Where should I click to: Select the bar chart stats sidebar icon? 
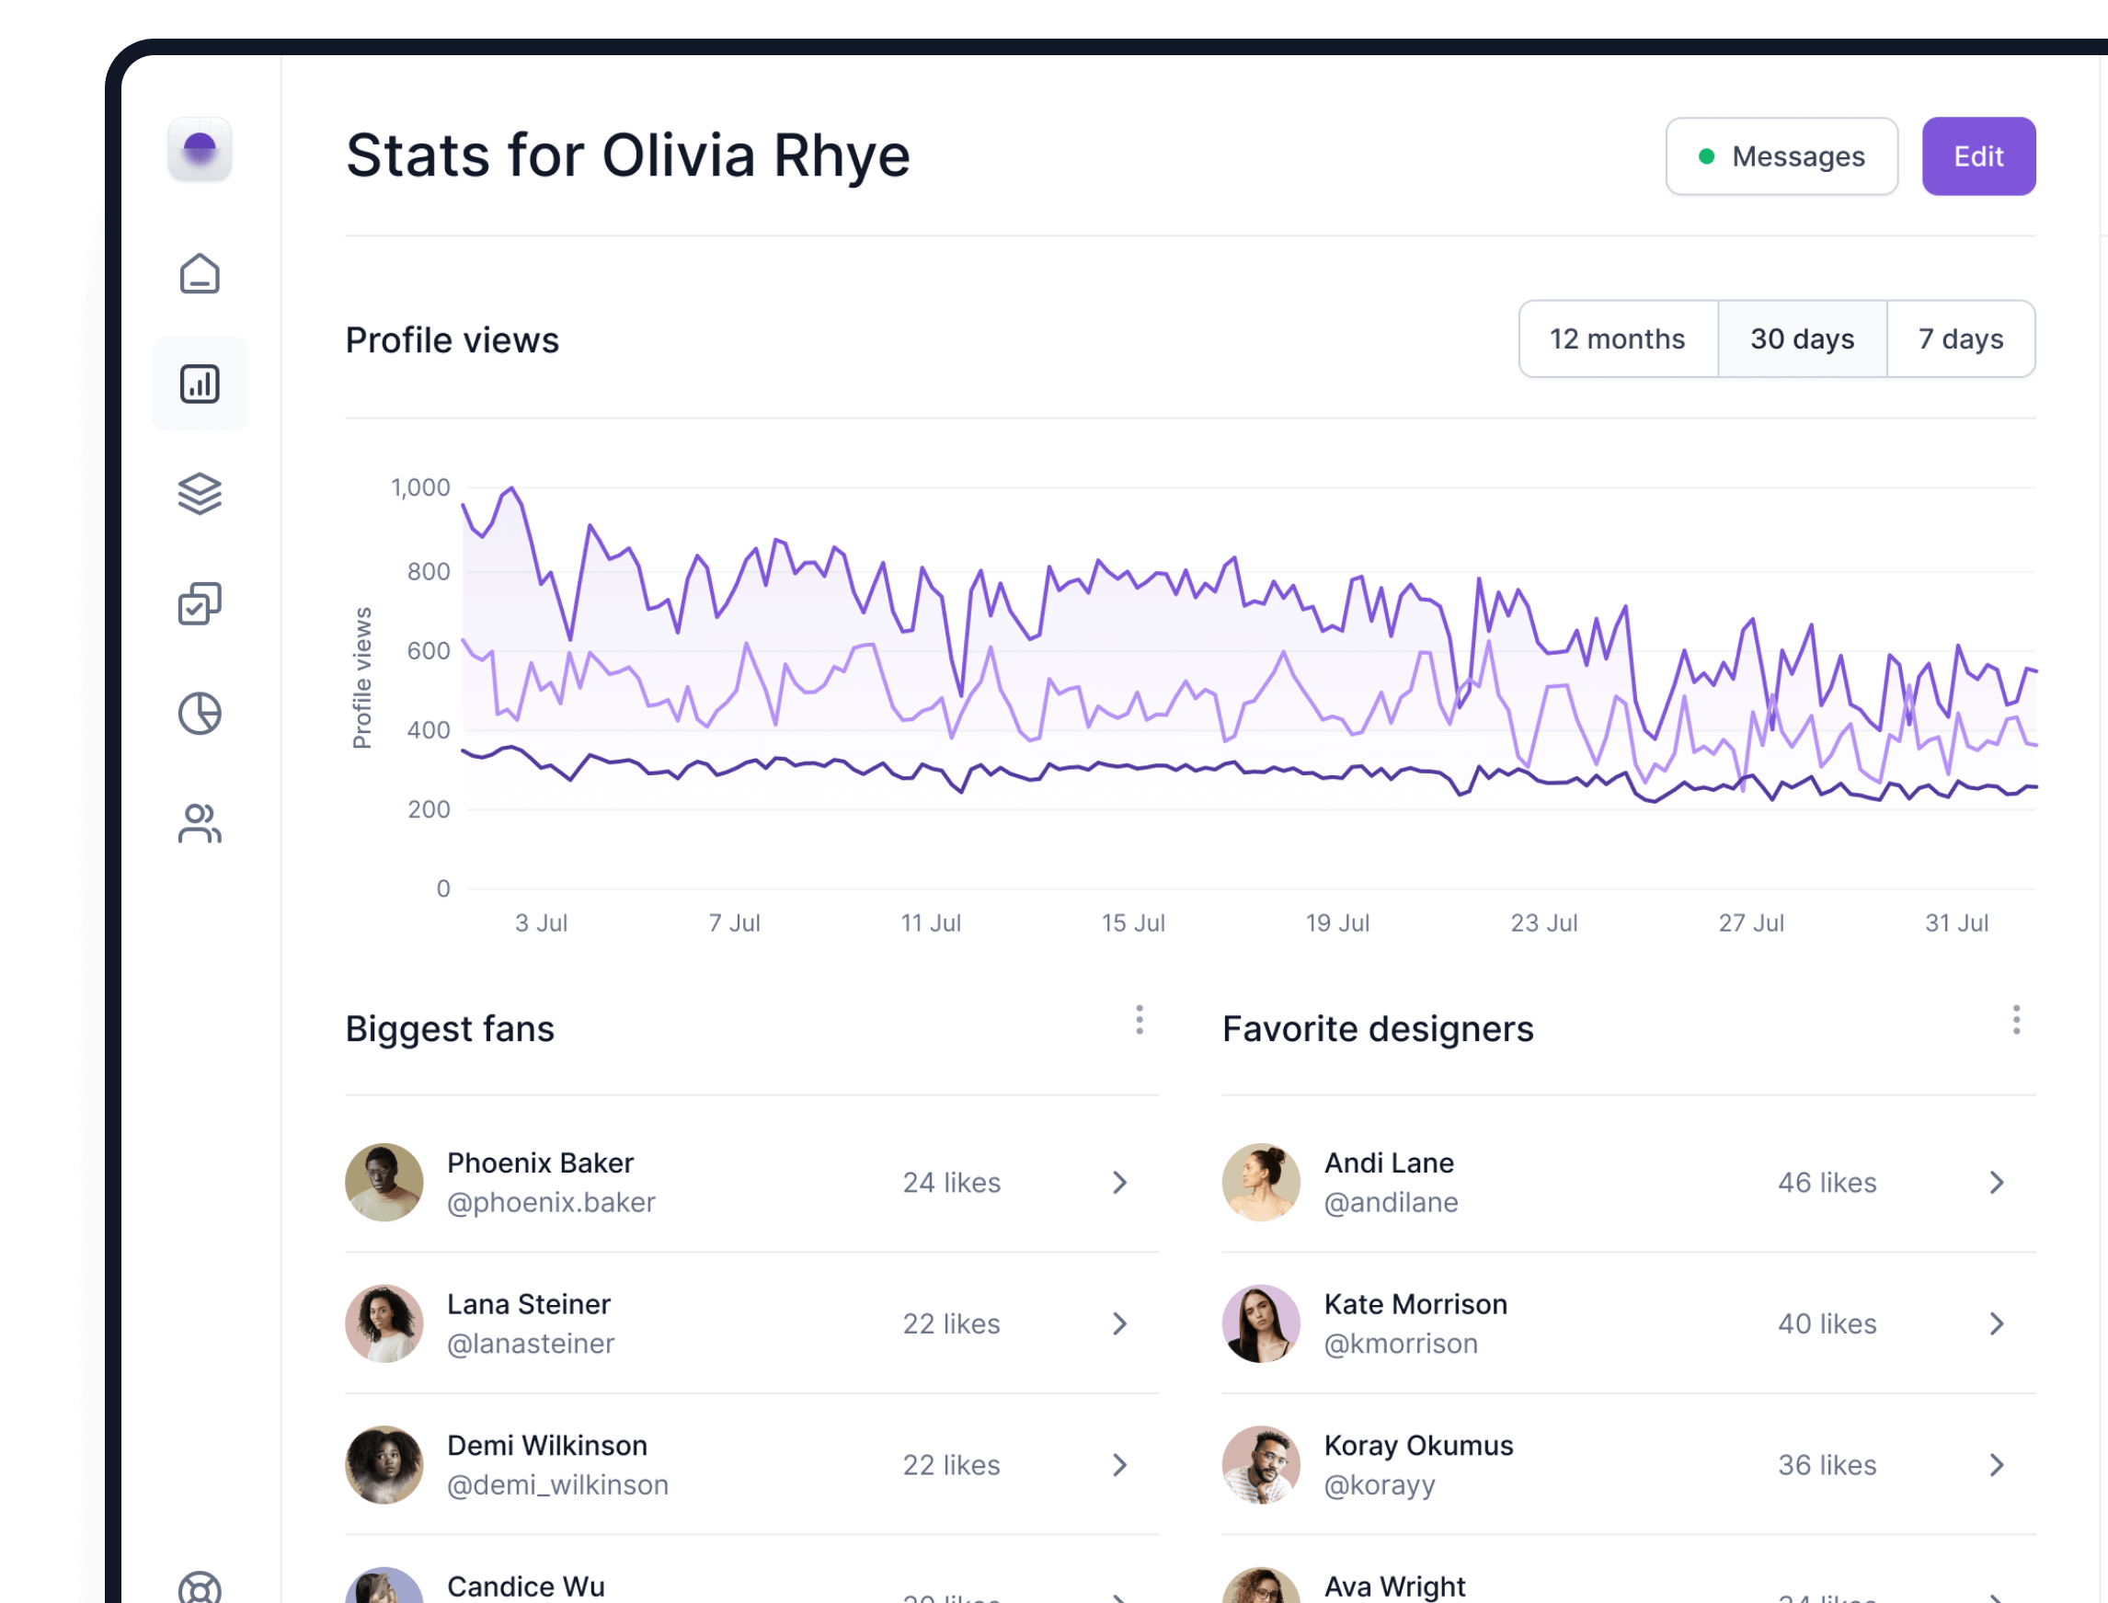coord(200,384)
